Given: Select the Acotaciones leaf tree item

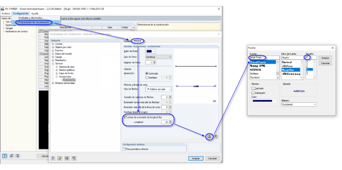Looking at the screenshot, I should pyautogui.click(x=69, y=80).
